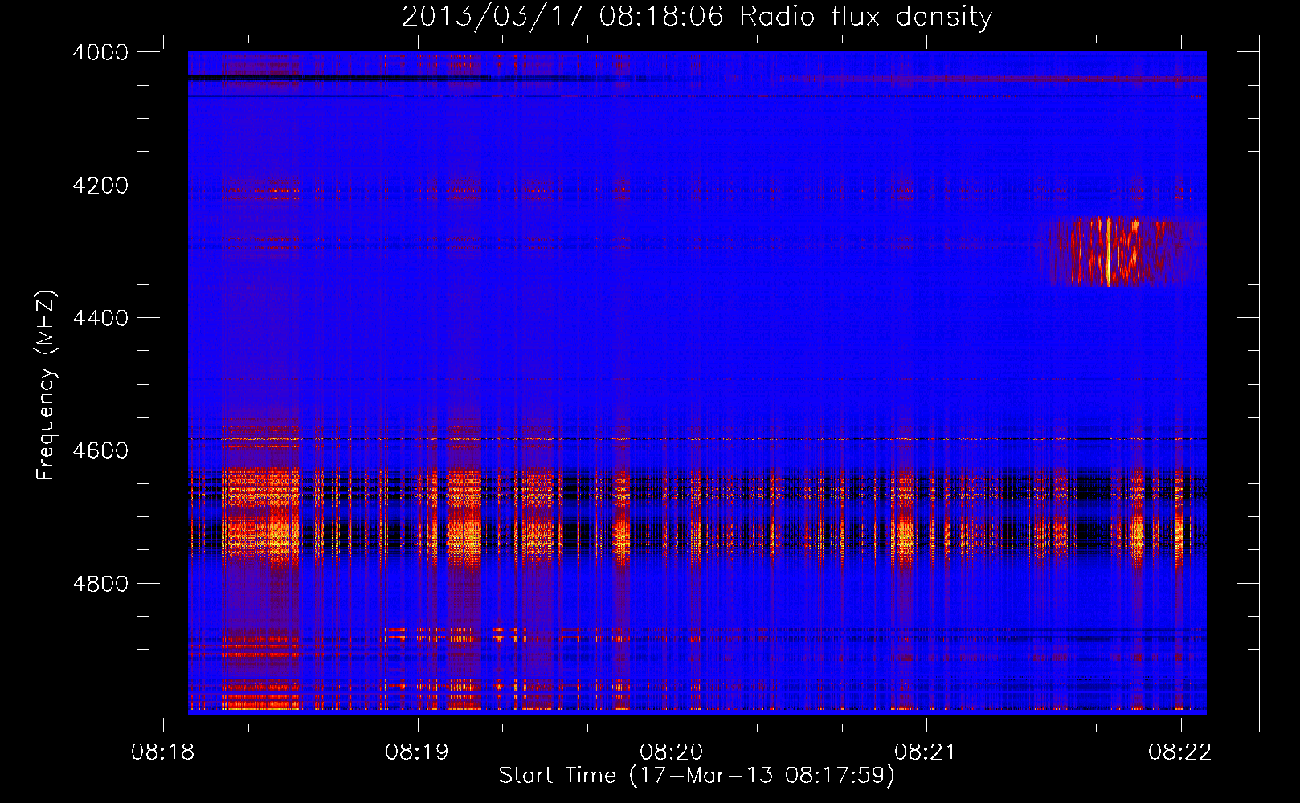Viewport: 1300px width, 803px height.
Task: Select the 4000 frequency tick label
Action: (100, 52)
